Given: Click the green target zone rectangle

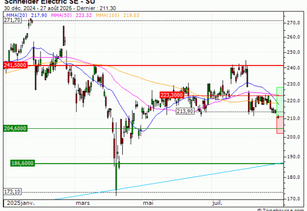Looking at the screenshot, I should (x=280, y=95).
